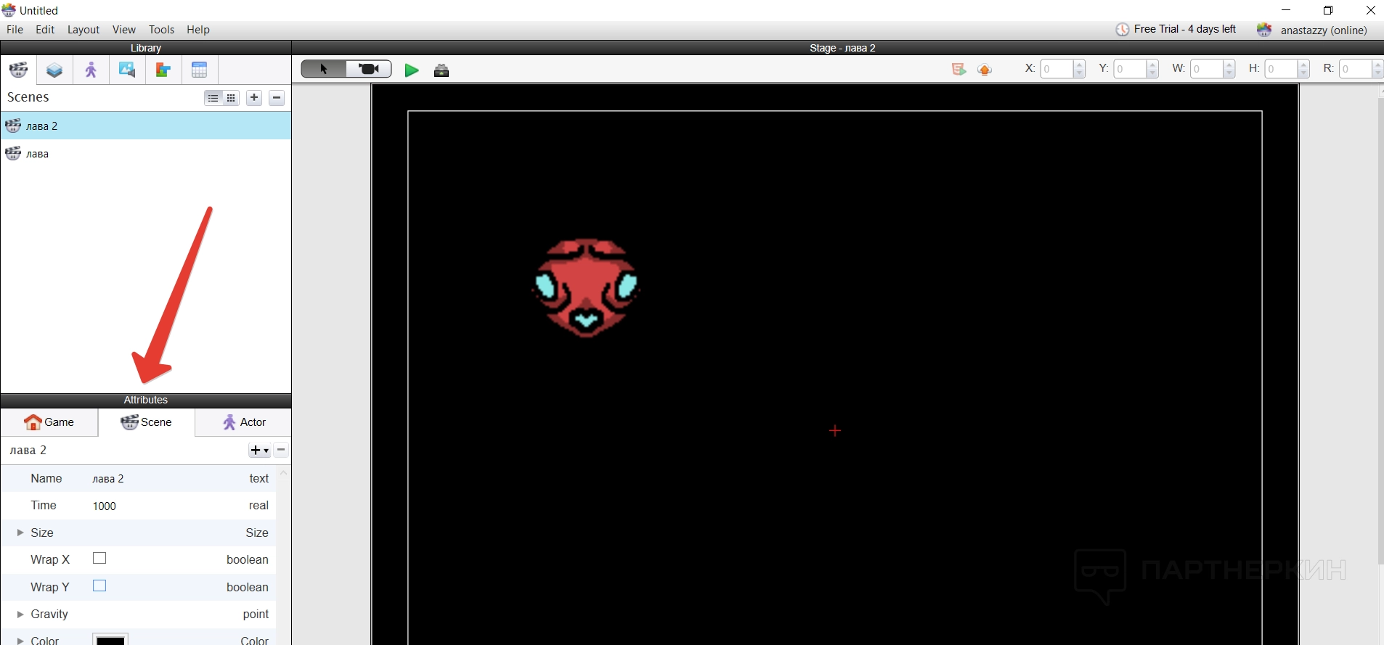Expand the Gravity attribute
1384x645 pixels.
pyautogui.click(x=20, y=614)
